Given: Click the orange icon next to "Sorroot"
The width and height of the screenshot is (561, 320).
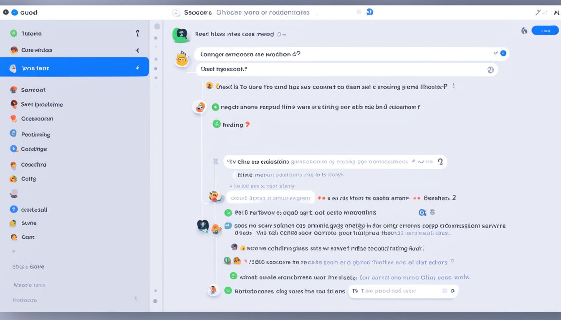Looking at the screenshot, I should 14,90.
